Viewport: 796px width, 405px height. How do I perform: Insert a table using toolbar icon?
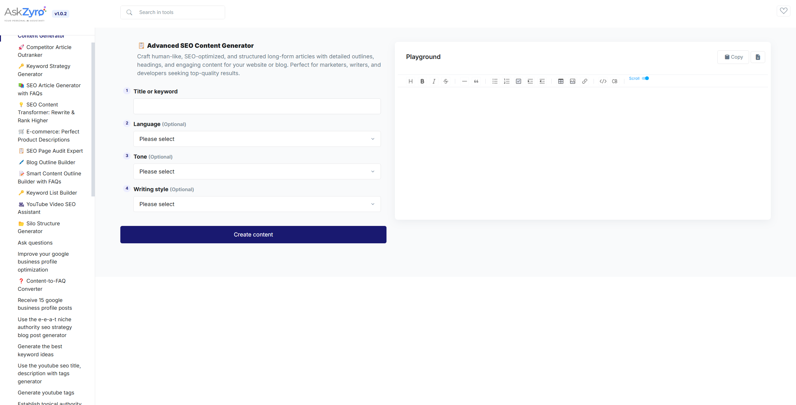click(561, 81)
